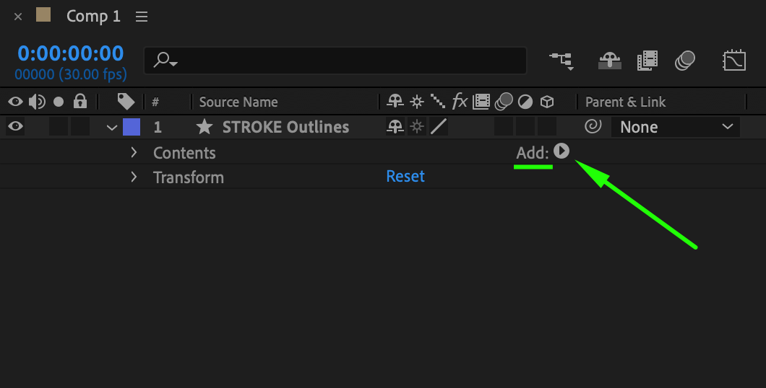Select the Comp 1 tab
The image size is (766, 388).
93,17
